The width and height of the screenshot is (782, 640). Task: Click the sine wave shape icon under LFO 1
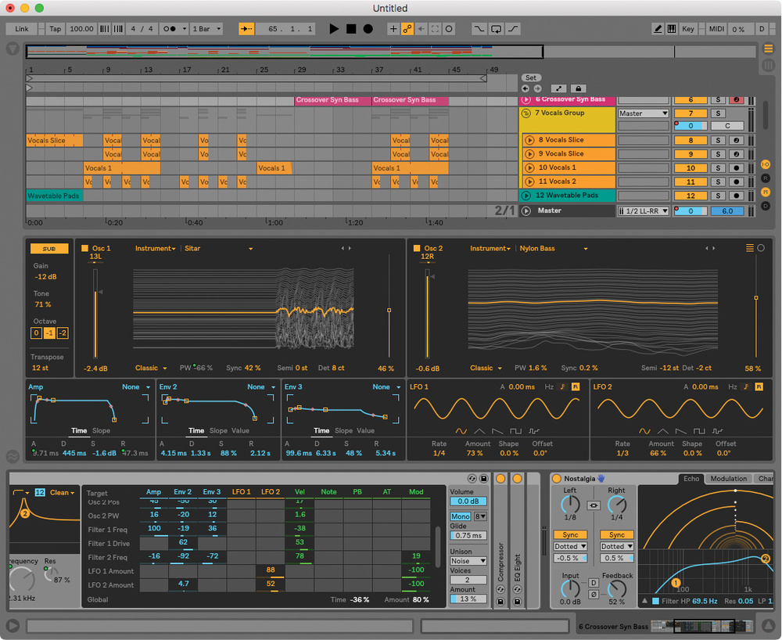[461, 430]
